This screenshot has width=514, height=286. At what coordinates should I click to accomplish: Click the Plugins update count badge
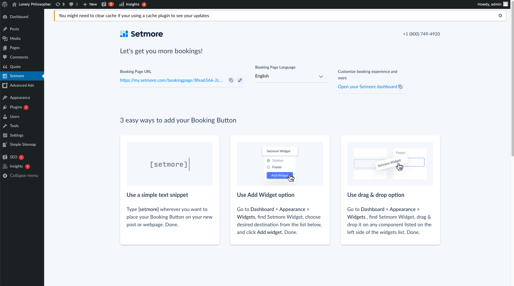(26, 107)
